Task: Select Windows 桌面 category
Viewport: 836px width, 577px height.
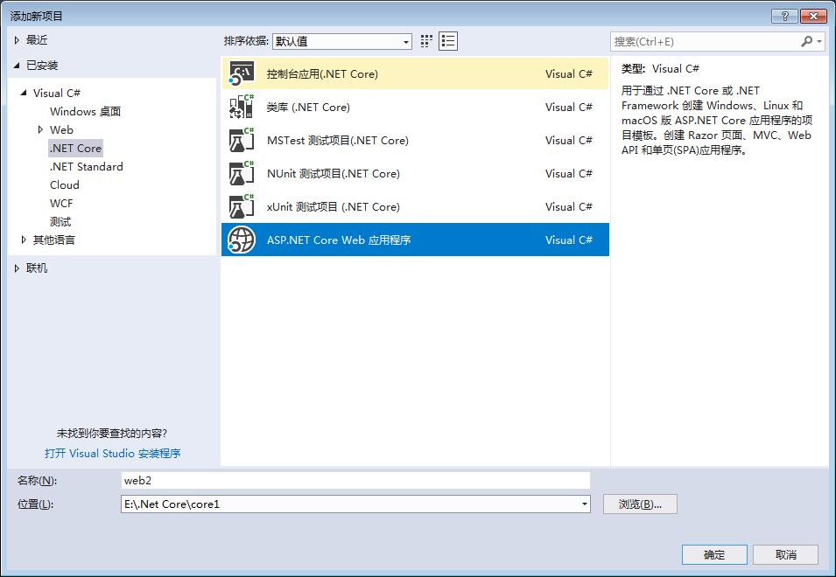Action: [85, 111]
